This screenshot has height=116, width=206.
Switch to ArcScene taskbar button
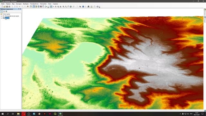point(60,114)
